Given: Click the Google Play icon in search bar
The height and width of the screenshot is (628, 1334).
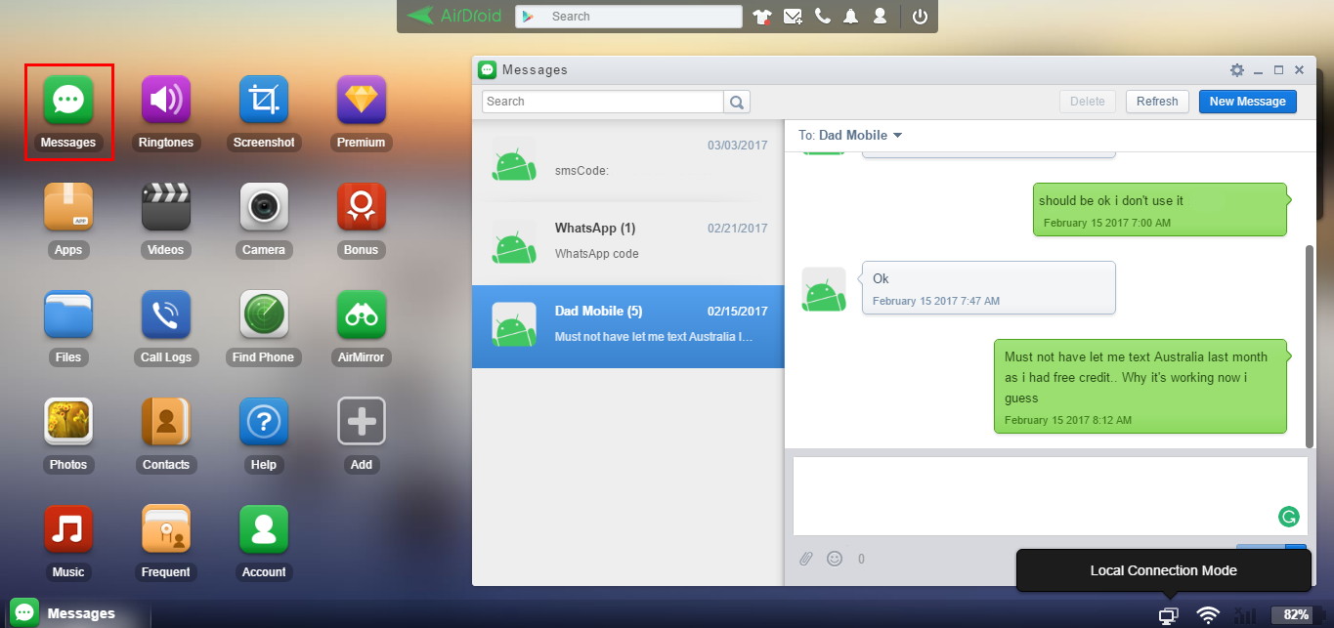Looking at the screenshot, I should [529, 17].
